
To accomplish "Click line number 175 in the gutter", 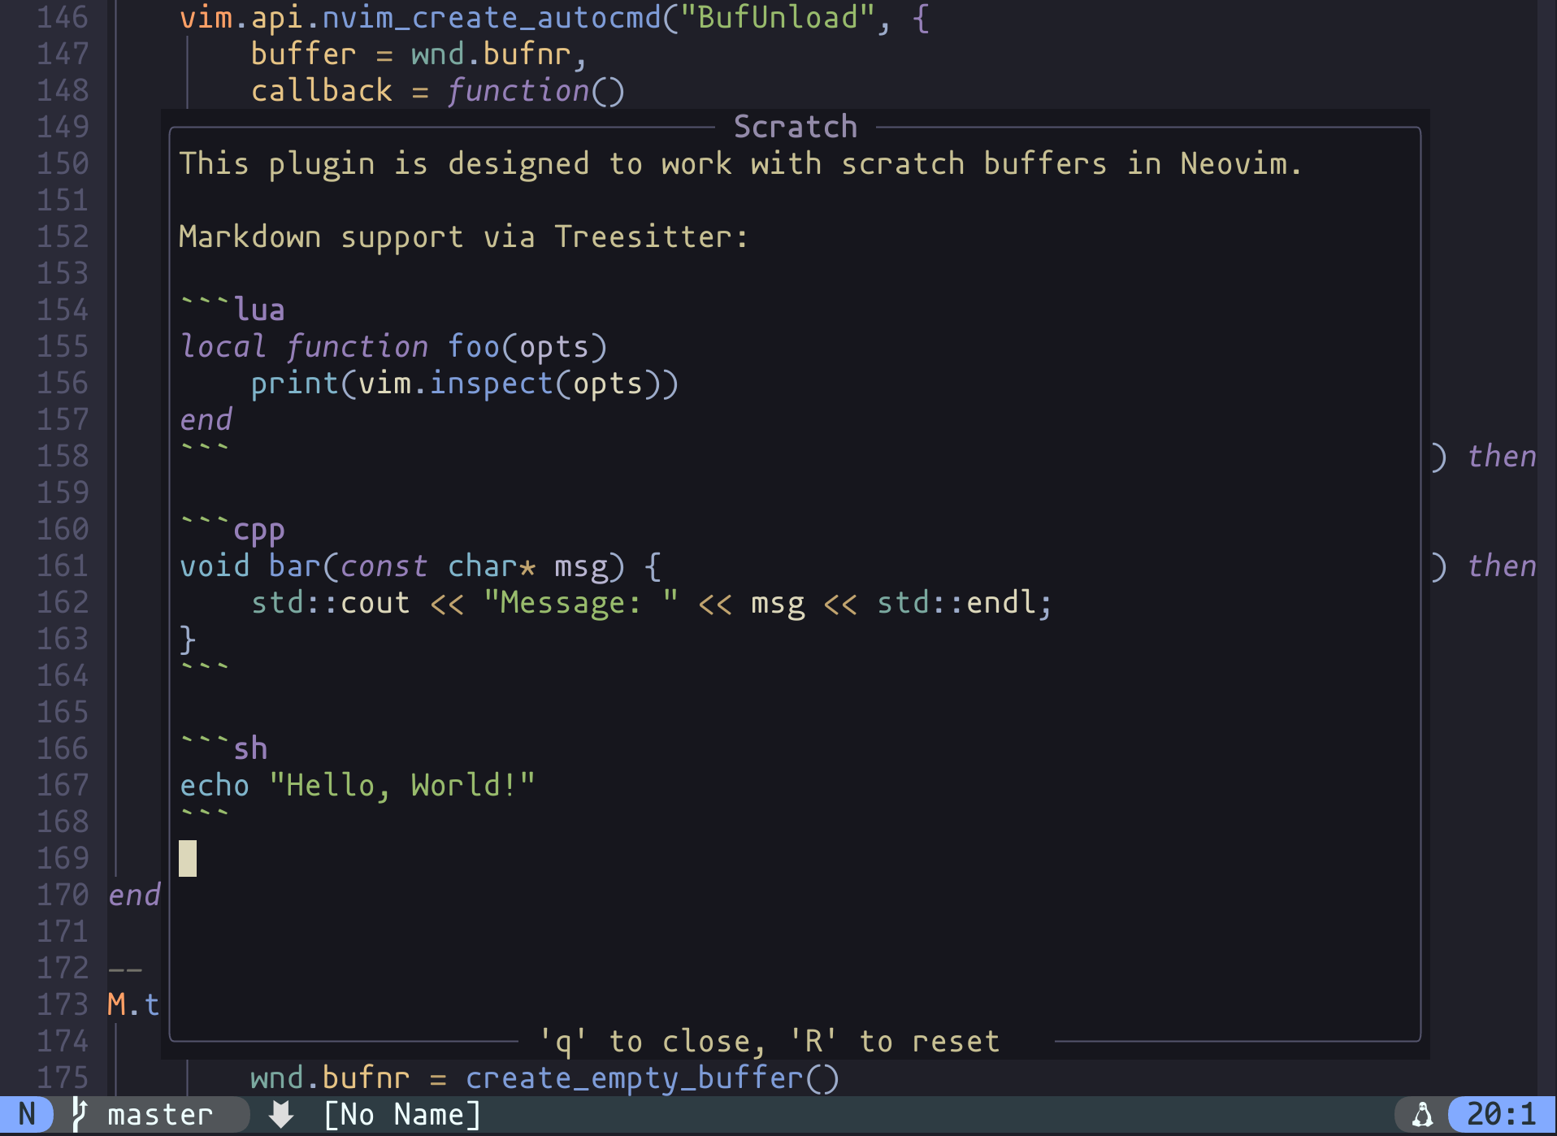I will (62, 1077).
